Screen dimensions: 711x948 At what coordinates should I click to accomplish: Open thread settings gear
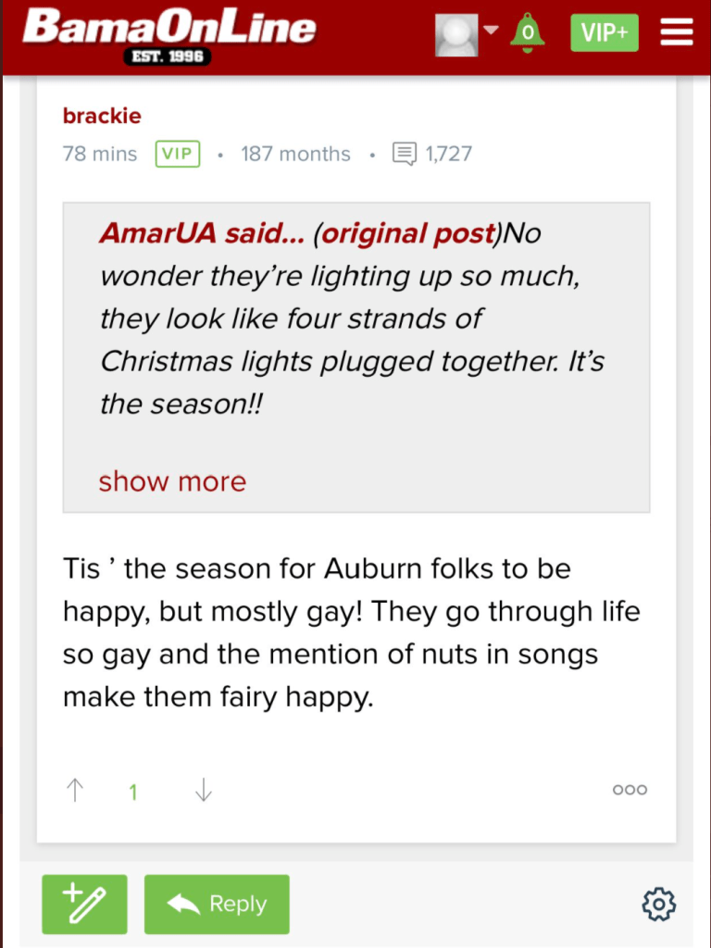(x=659, y=904)
